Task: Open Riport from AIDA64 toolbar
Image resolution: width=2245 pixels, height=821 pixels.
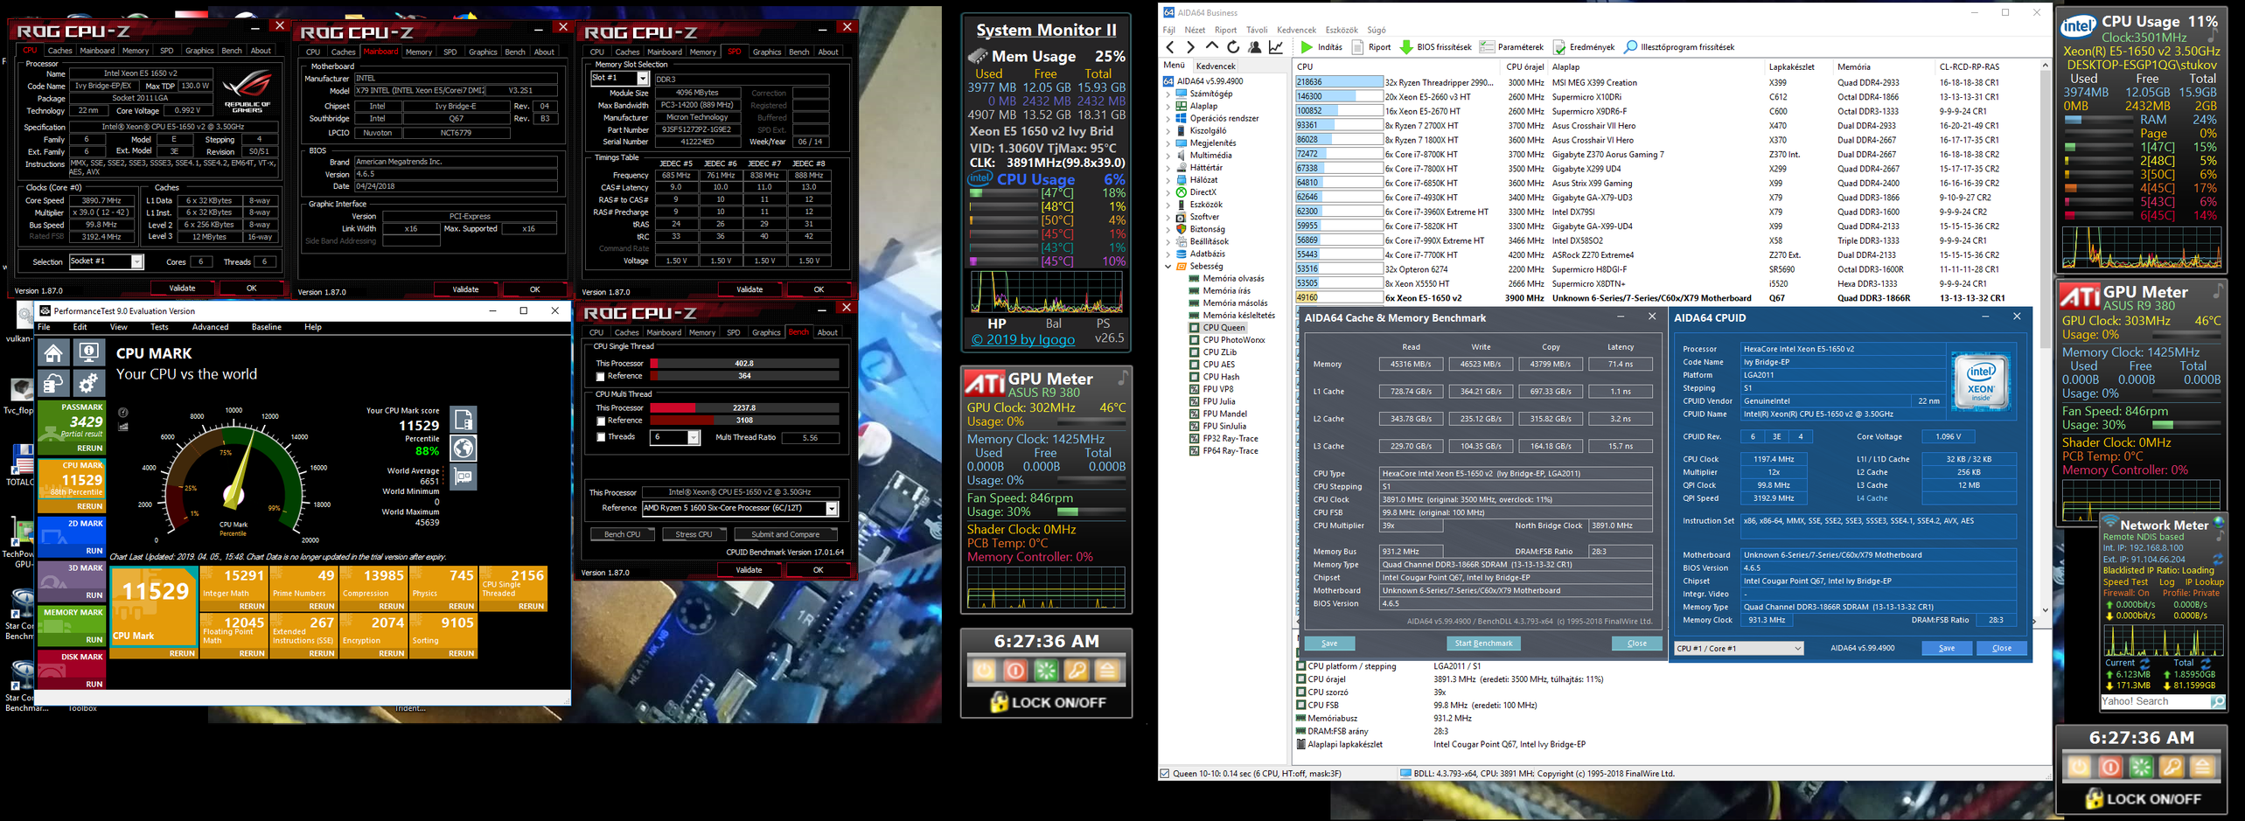Action: pos(1371,47)
